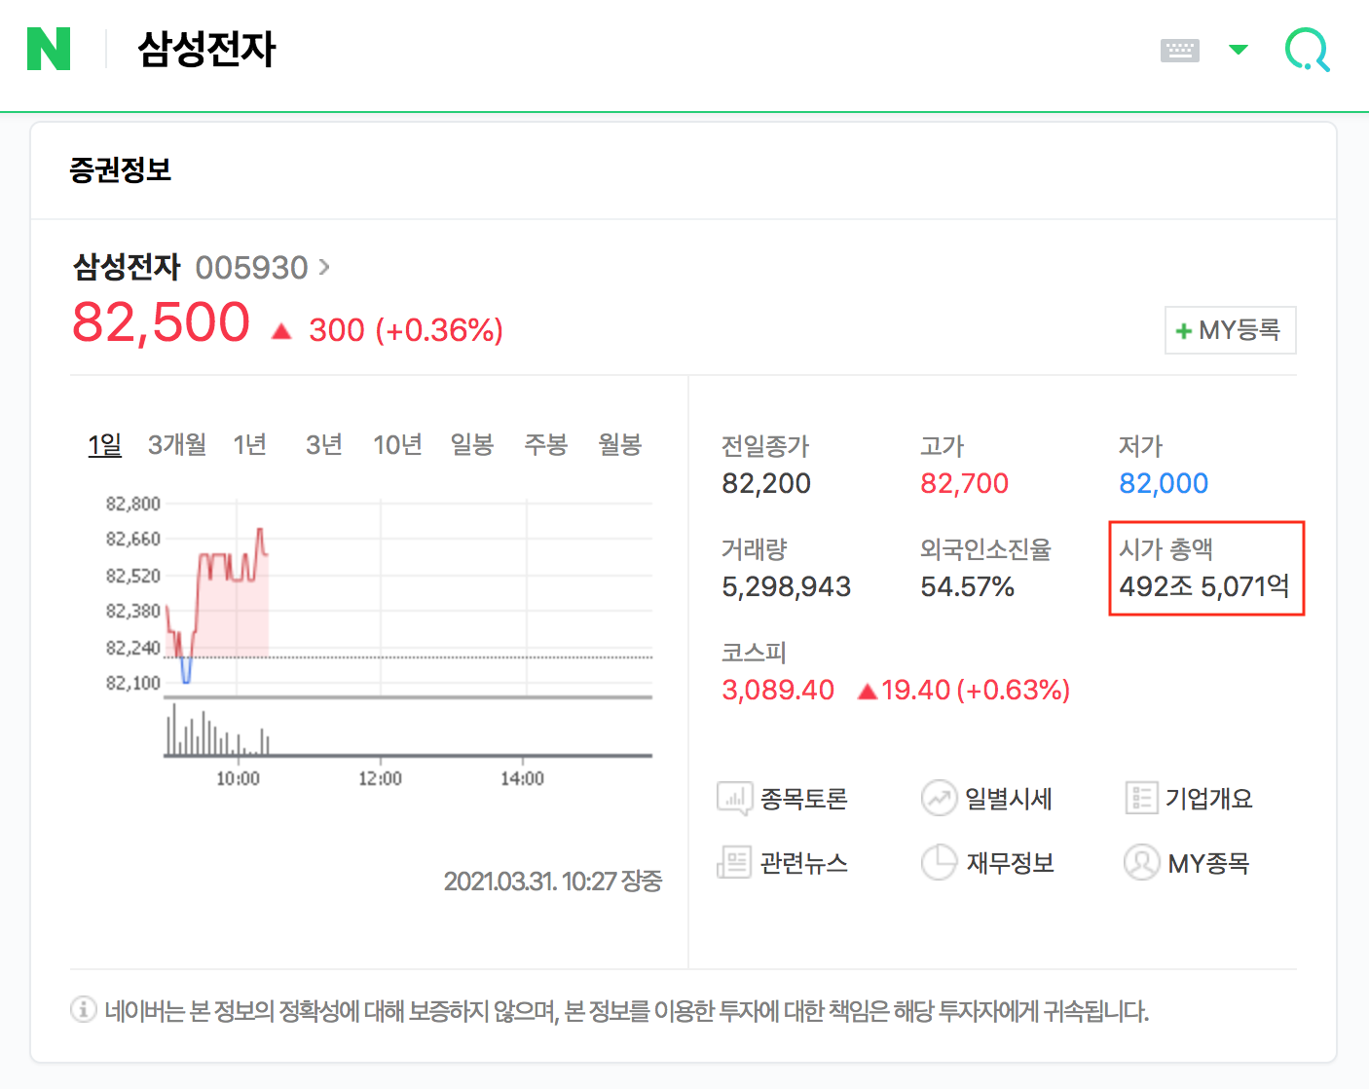Screen dimensions: 1369x1089
Task: Open search via the magnifier icon
Action: coord(1308,51)
